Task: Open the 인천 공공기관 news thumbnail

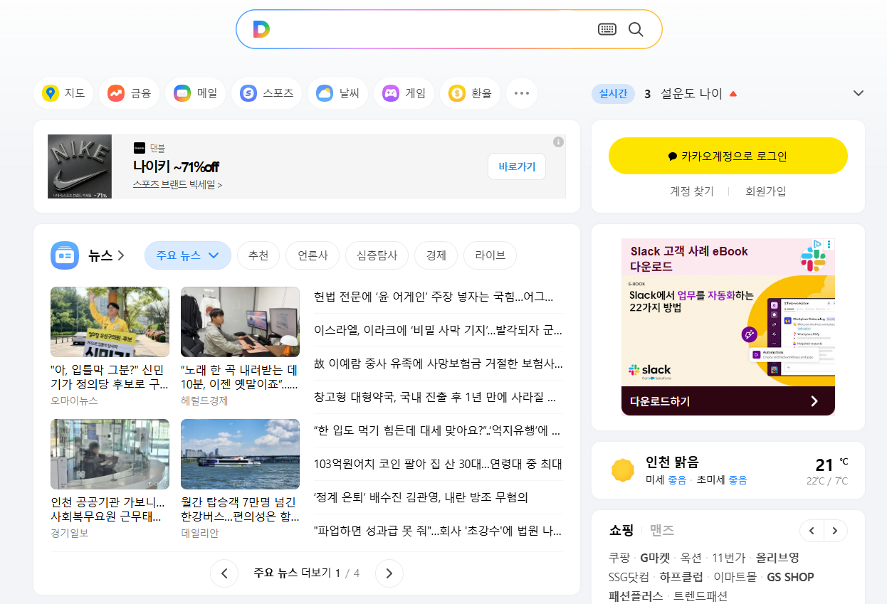Action: coord(110,454)
